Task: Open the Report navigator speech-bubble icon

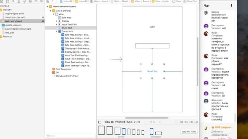Action: click(42, 1)
